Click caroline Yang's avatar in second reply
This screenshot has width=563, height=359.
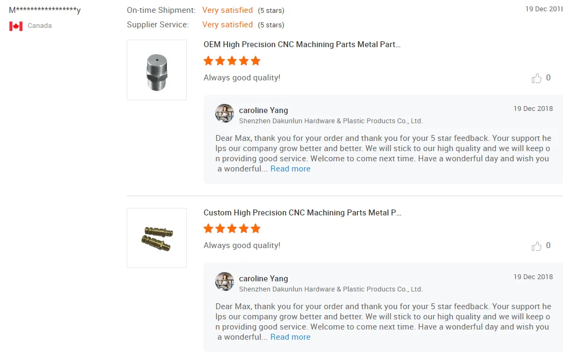tap(224, 282)
